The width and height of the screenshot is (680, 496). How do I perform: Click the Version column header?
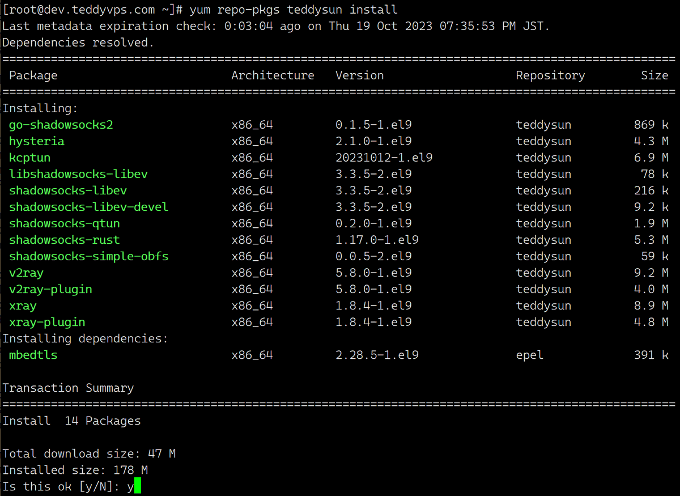tap(360, 75)
